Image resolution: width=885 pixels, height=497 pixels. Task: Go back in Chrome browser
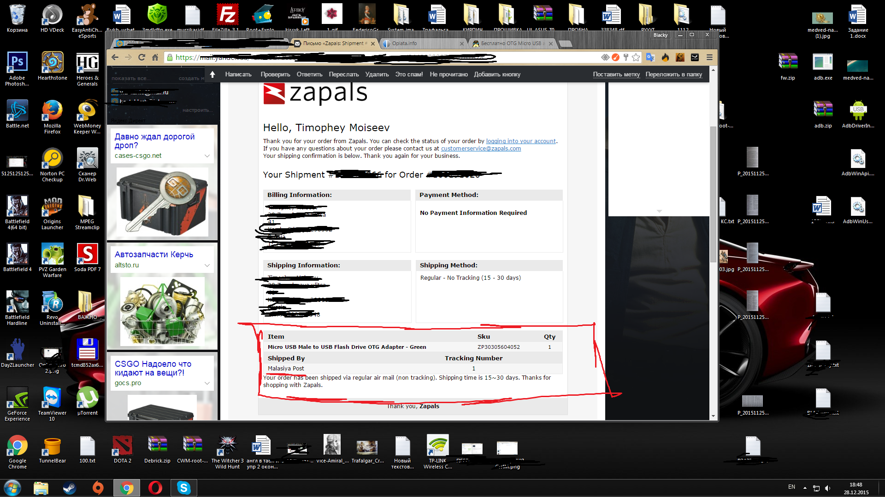tap(115, 58)
